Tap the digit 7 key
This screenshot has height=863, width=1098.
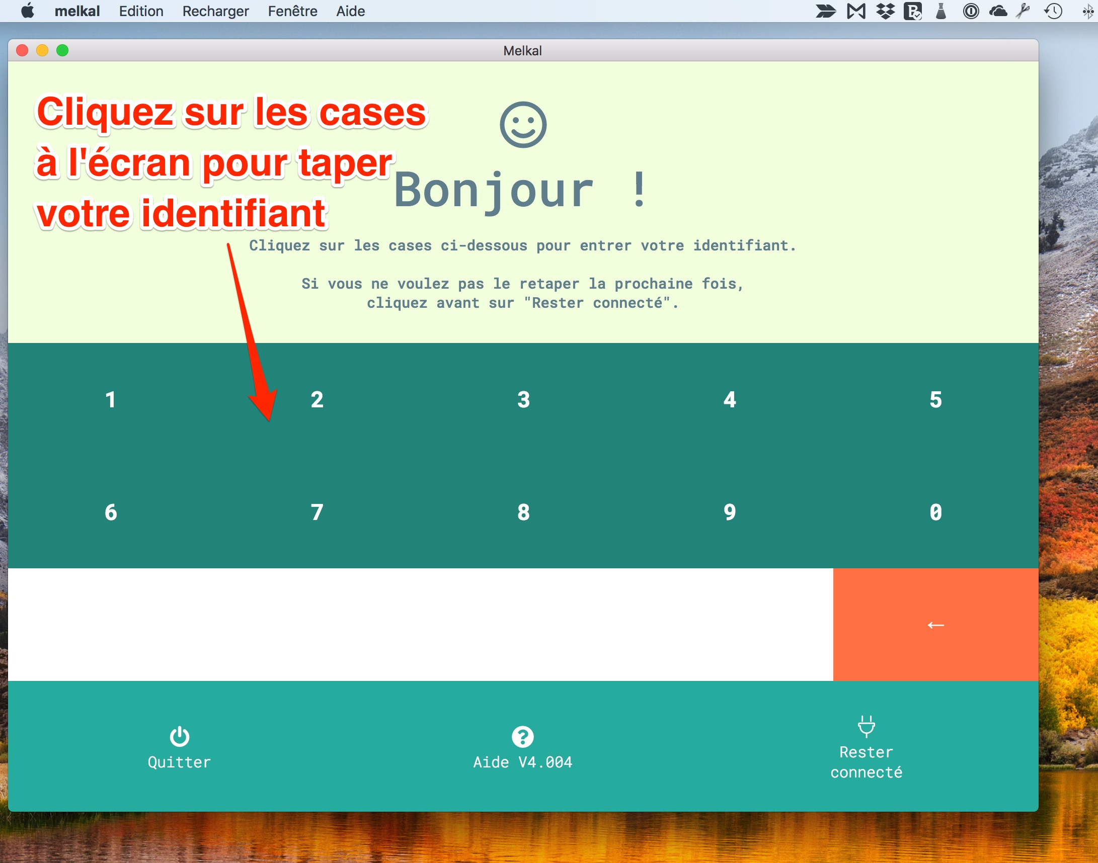tap(317, 512)
